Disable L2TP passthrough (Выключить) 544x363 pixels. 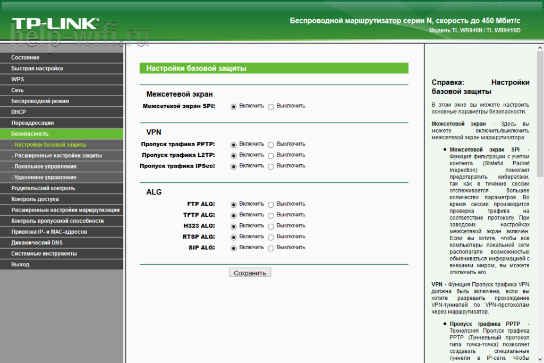pyautogui.click(x=271, y=156)
